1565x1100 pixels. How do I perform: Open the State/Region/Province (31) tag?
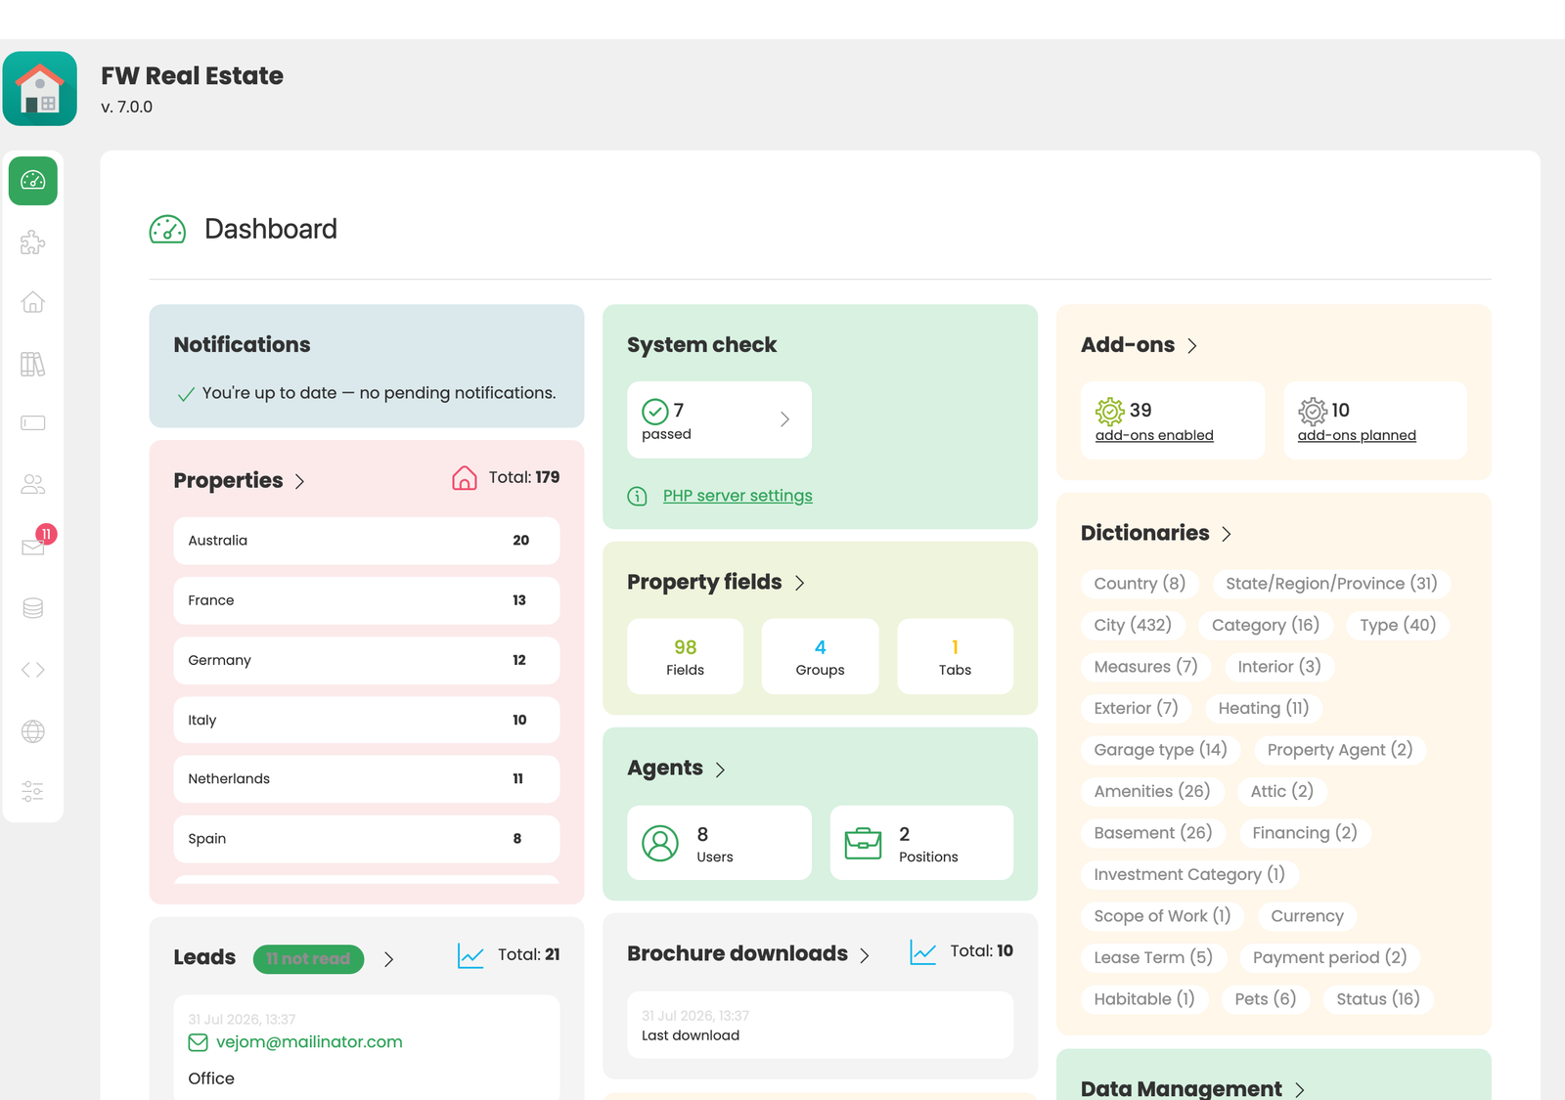(x=1331, y=584)
